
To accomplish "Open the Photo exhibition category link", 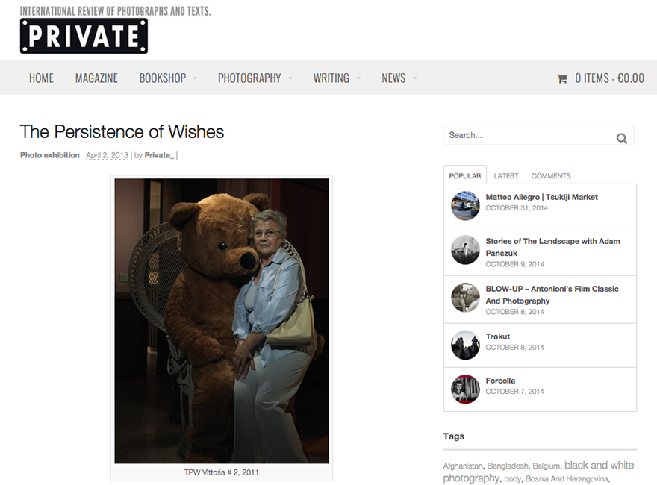I will (x=50, y=155).
